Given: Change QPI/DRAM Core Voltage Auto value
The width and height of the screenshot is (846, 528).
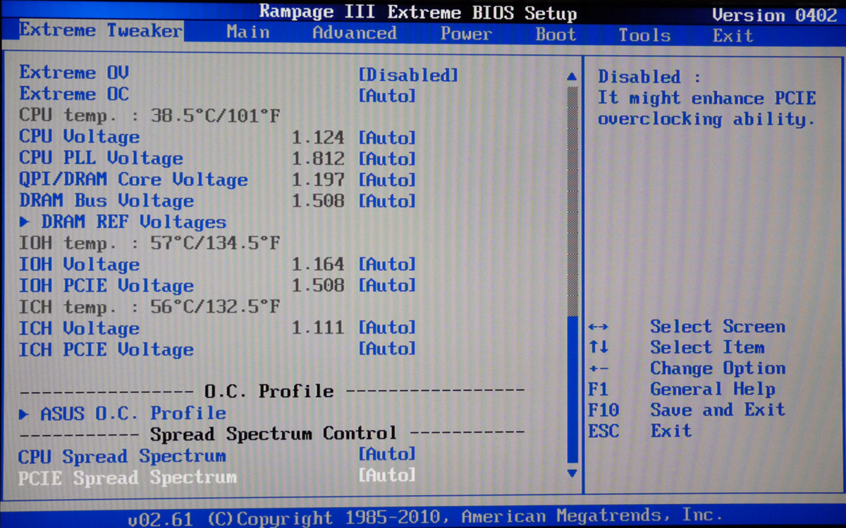Looking at the screenshot, I should pos(387,180).
